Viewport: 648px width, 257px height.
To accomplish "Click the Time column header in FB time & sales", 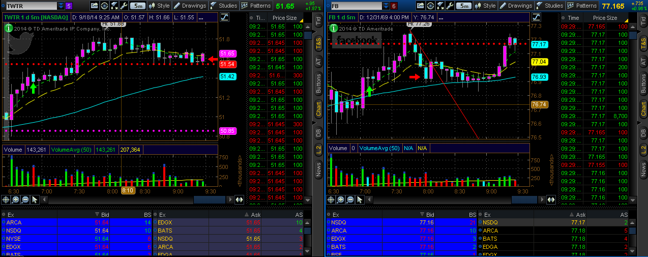I will 573,18.
